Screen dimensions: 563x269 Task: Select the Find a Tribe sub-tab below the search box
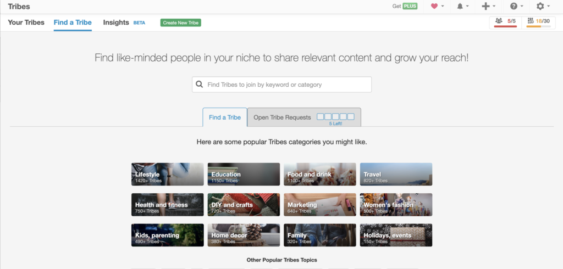225,117
